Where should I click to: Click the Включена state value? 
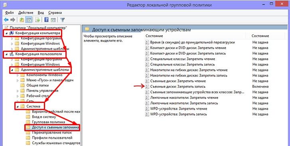coord(260,87)
